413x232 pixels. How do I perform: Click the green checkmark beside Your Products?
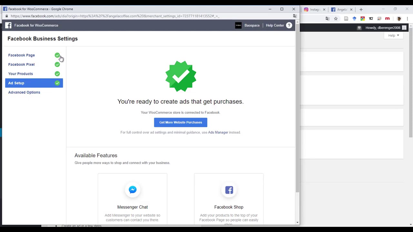tap(57, 74)
